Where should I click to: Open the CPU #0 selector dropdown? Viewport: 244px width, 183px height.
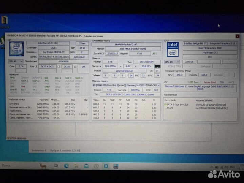(x=16, y=61)
